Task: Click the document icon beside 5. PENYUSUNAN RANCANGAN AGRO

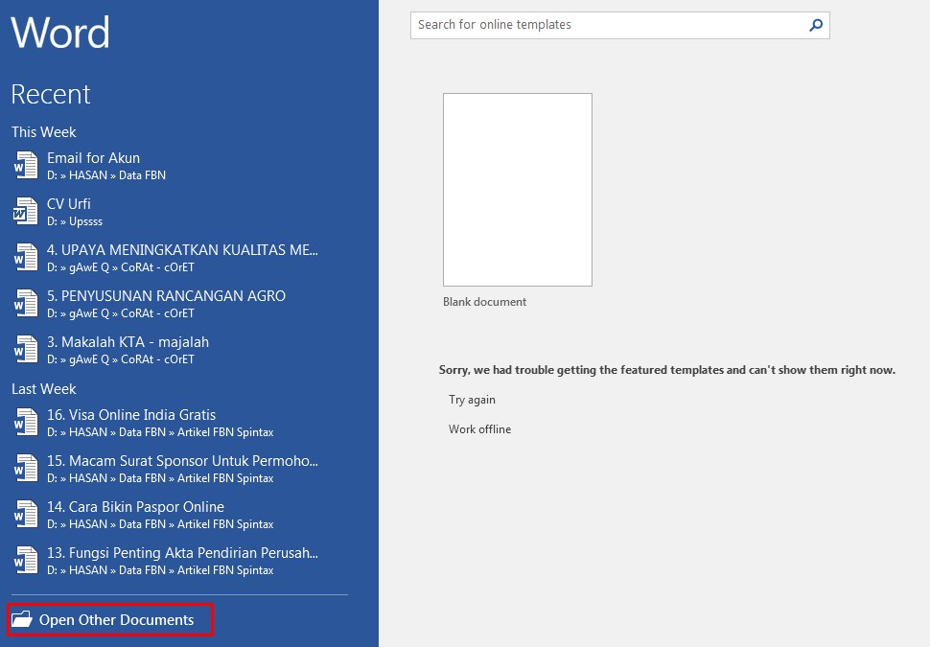Action: (x=26, y=303)
